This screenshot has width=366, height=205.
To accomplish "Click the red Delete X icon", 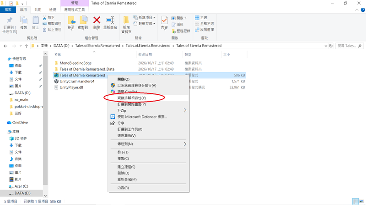I will tap(97, 20).
